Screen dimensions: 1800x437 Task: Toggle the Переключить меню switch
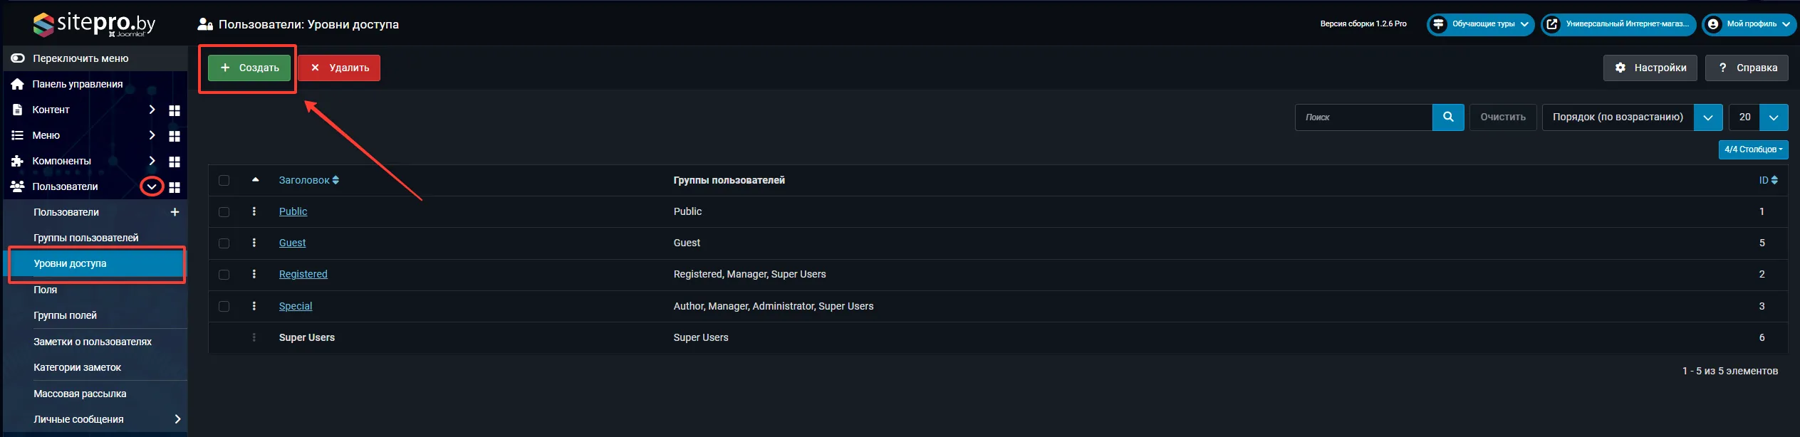[18, 58]
